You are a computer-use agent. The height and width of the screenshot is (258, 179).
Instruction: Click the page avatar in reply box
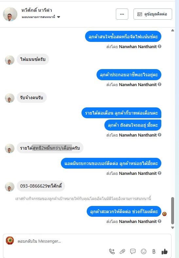pos(10,240)
